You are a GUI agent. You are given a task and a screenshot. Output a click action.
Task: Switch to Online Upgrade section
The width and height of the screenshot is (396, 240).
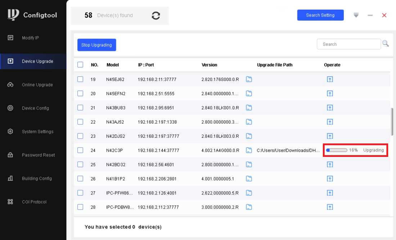click(37, 85)
